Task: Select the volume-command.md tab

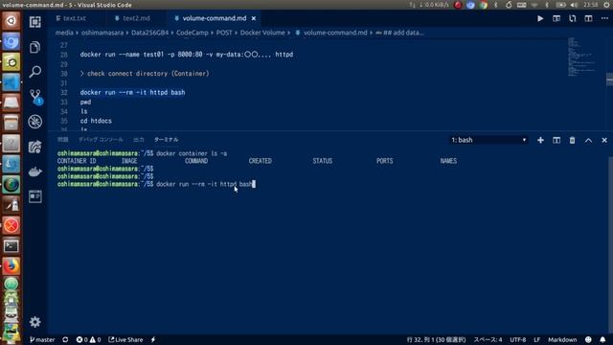Action: (215, 18)
